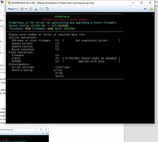
Task: Click the '(F)AQ' shortcut text
Action: click(59, 73)
